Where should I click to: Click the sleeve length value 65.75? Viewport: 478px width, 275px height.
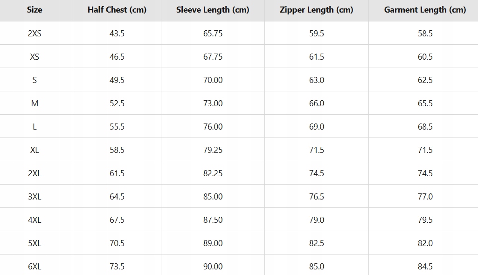(213, 34)
